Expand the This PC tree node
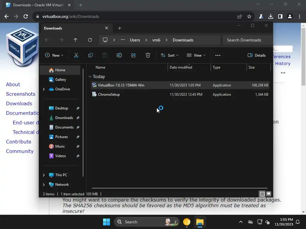The width and height of the screenshot is (306, 229). tap(44, 175)
